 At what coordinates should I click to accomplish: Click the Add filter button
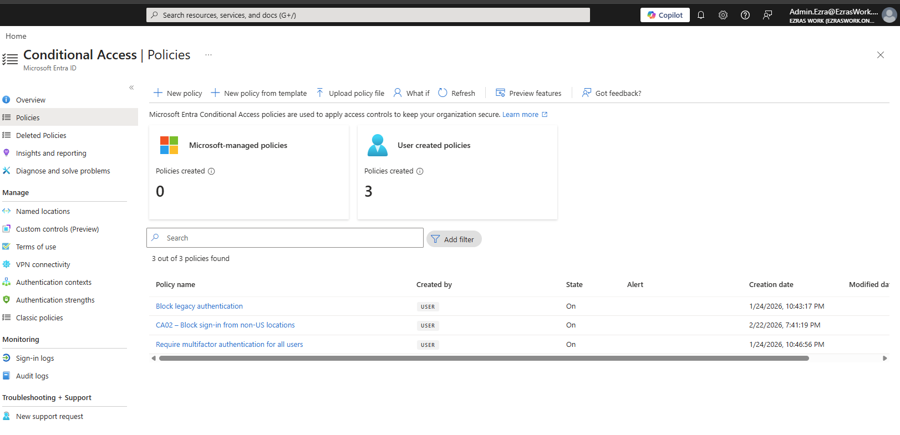pos(454,239)
